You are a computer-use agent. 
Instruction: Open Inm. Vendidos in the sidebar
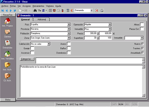pos(7,55)
